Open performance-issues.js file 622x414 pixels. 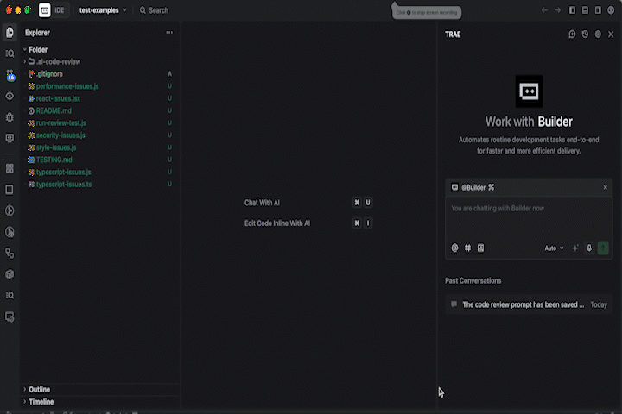(67, 86)
